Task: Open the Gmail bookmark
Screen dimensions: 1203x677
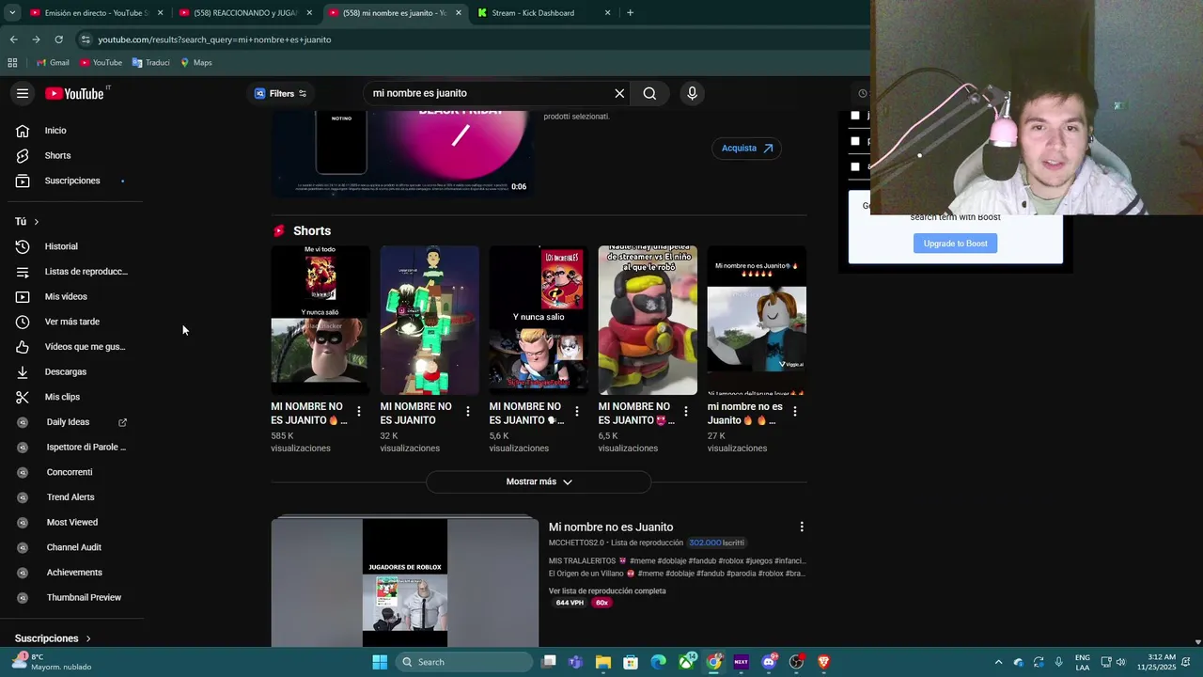Action: [53, 63]
